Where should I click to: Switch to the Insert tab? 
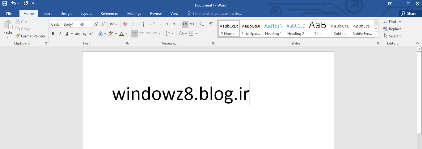point(47,14)
